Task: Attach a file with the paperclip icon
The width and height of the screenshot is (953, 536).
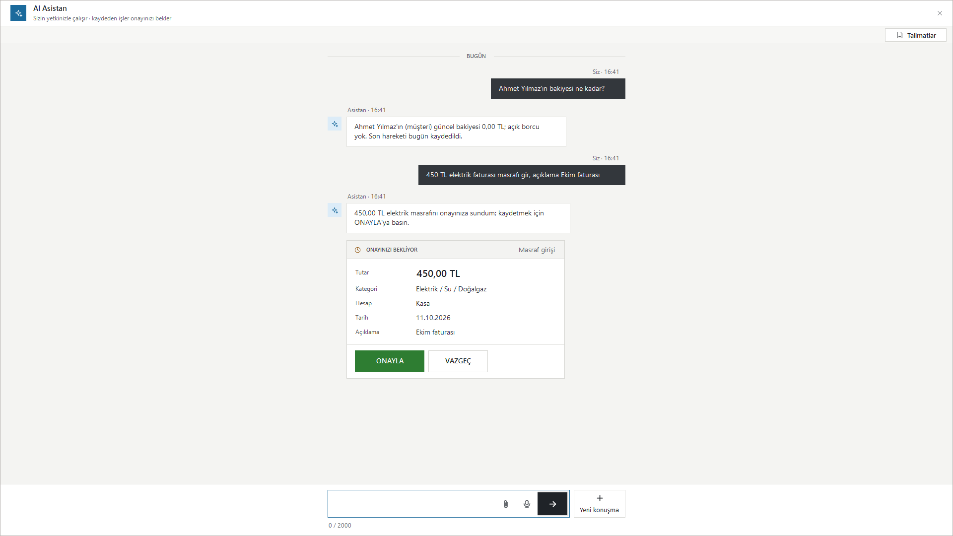Action: coord(506,504)
